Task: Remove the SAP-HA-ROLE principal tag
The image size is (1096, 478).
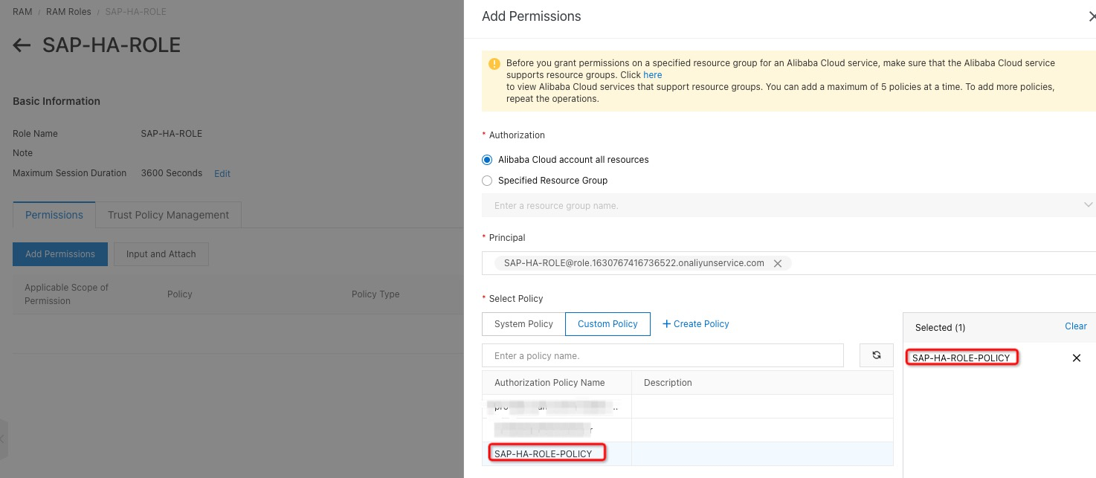Action: click(778, 262)
